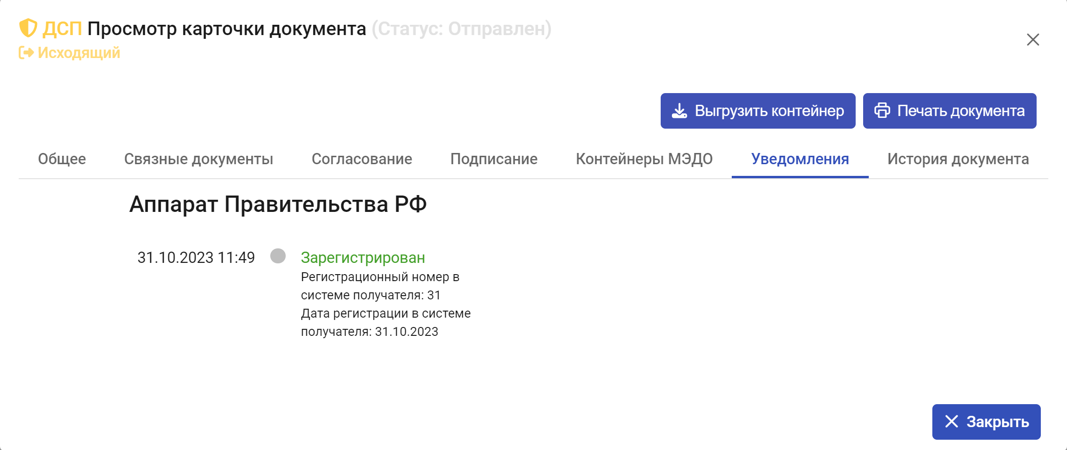Switch to the Связные документы tab

coord(199,159)
